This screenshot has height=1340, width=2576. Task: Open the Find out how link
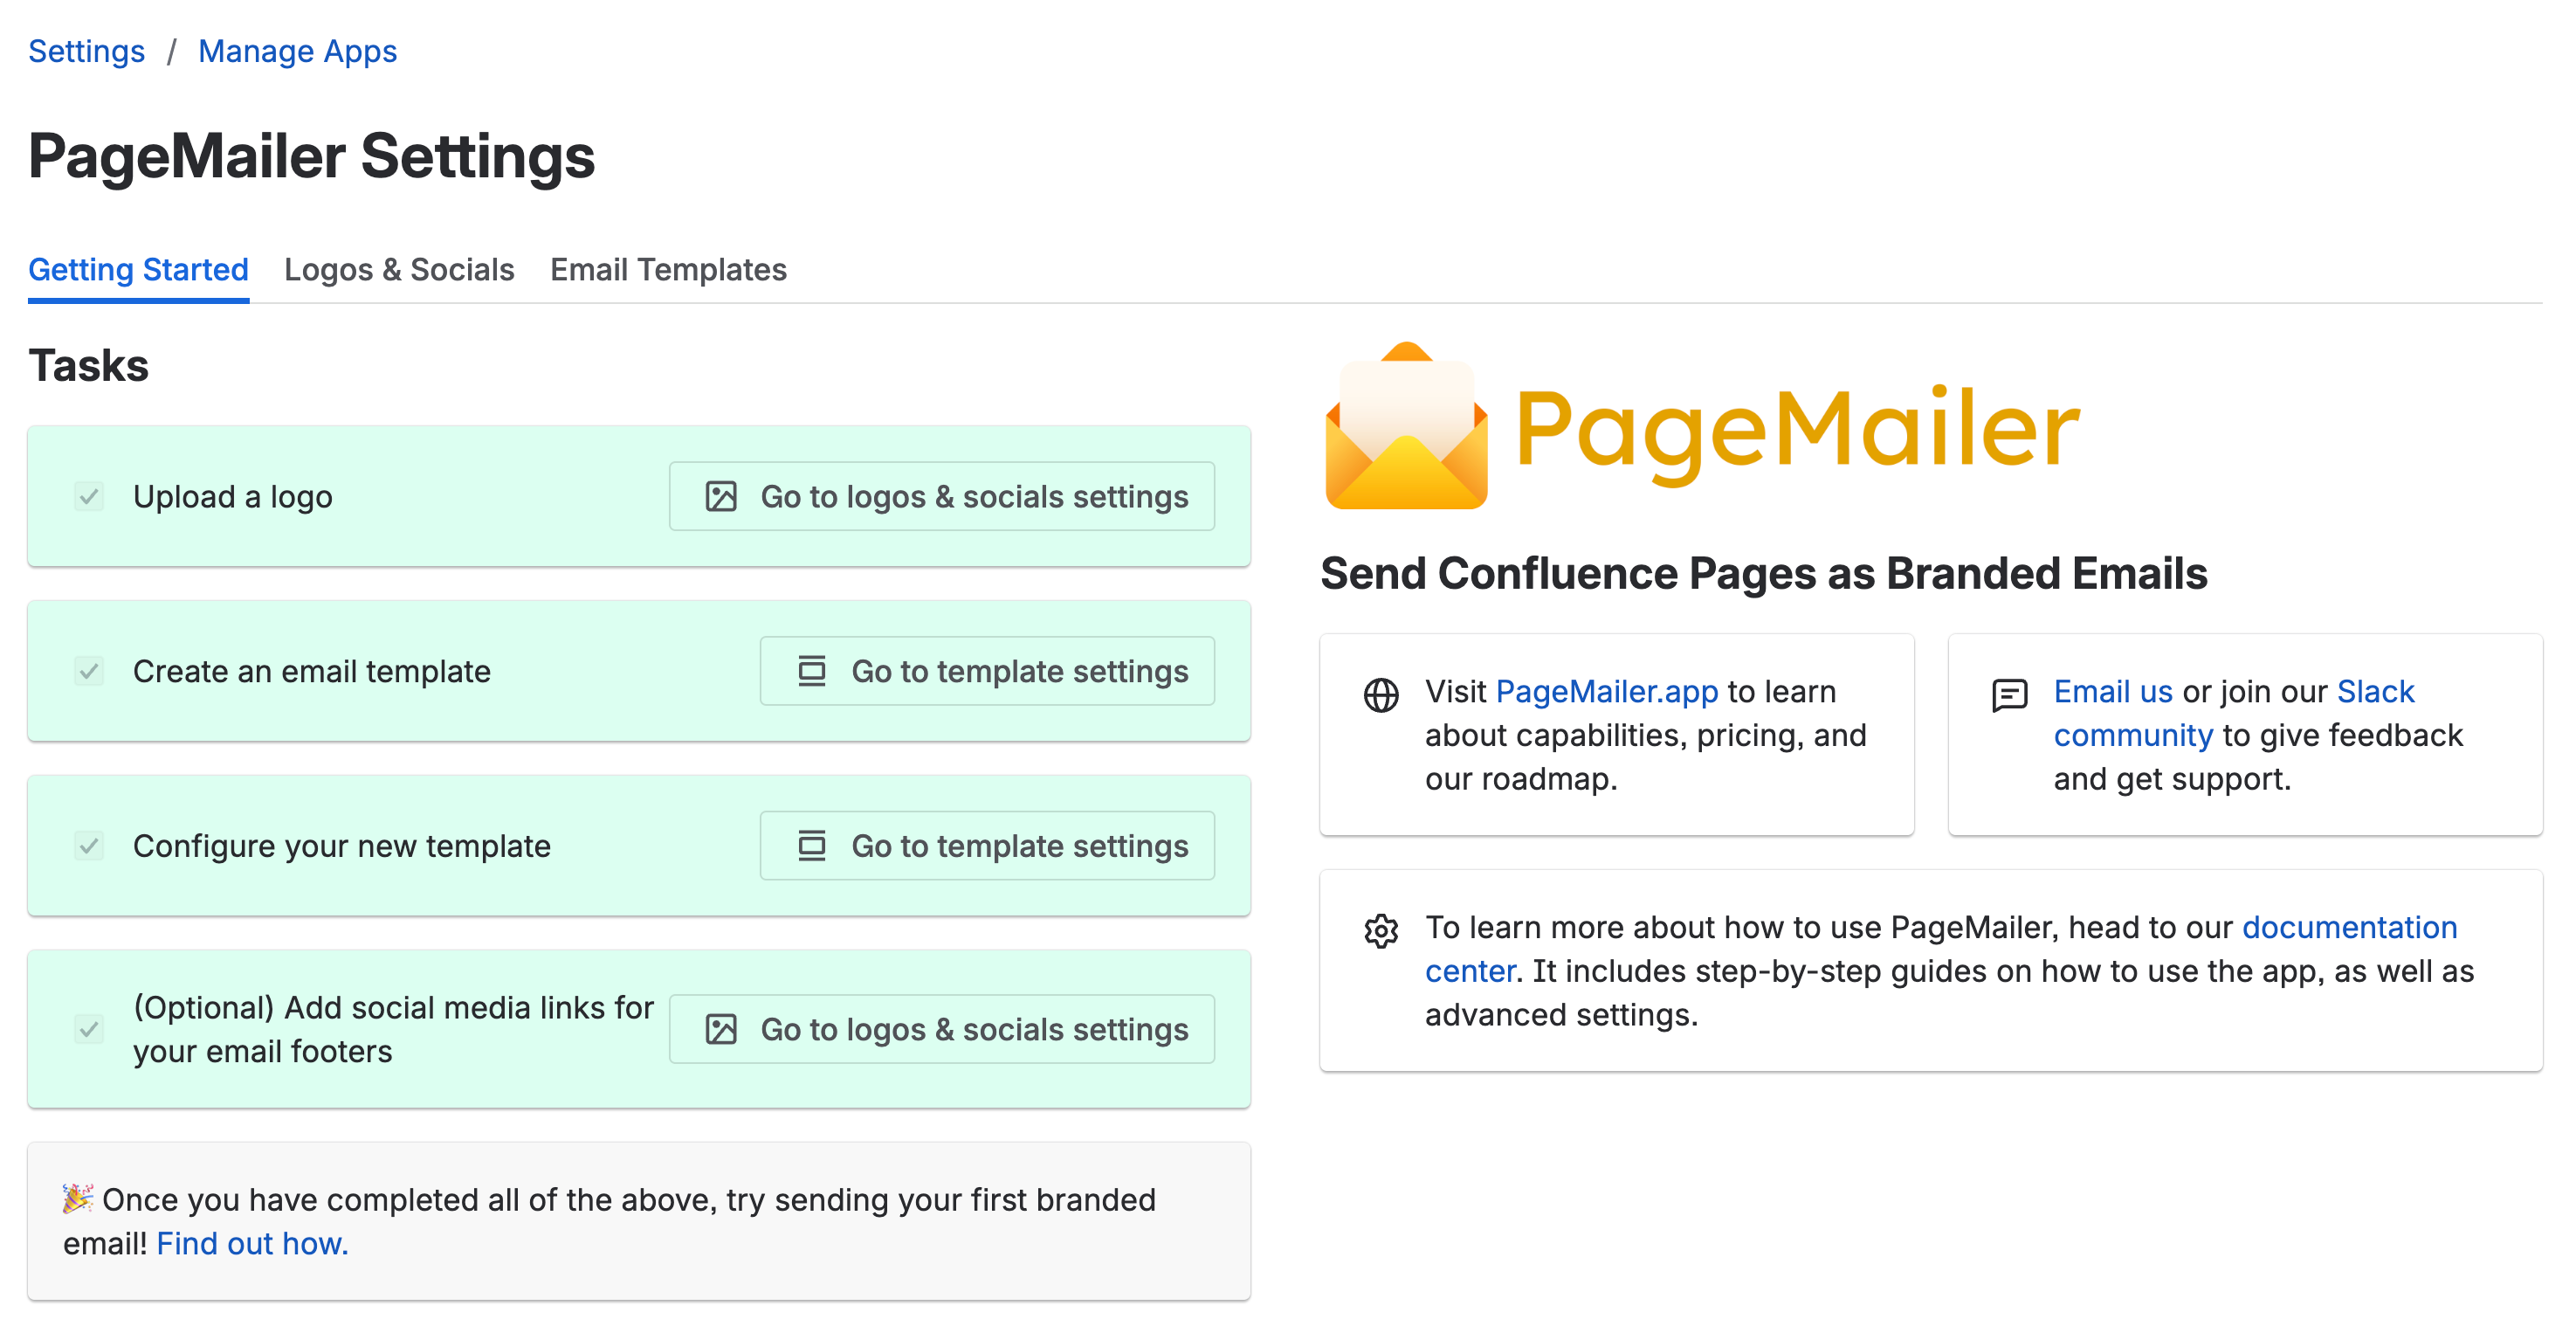coord(252,1243)
